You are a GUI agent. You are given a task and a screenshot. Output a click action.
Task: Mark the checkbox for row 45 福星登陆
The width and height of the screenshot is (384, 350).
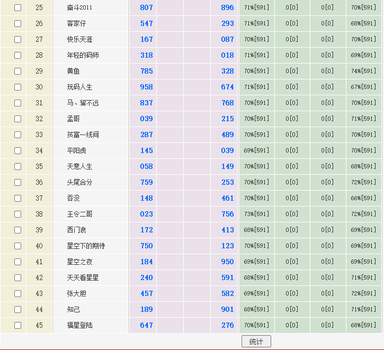pos(17,326)
